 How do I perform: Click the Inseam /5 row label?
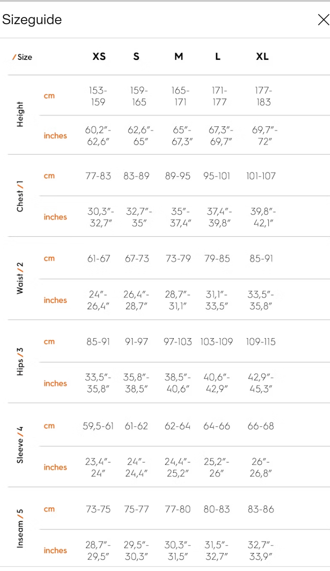(x=20, y=528)
